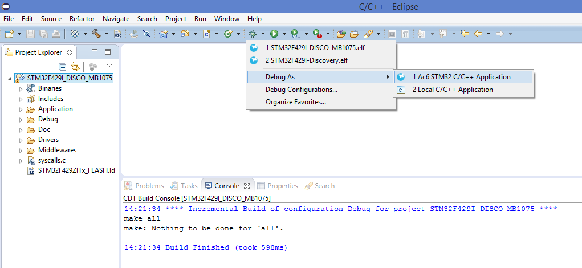The height and width of the screenshot is (268, 582).
Task: Click the Debug bug icon
Action: [253, 34]
